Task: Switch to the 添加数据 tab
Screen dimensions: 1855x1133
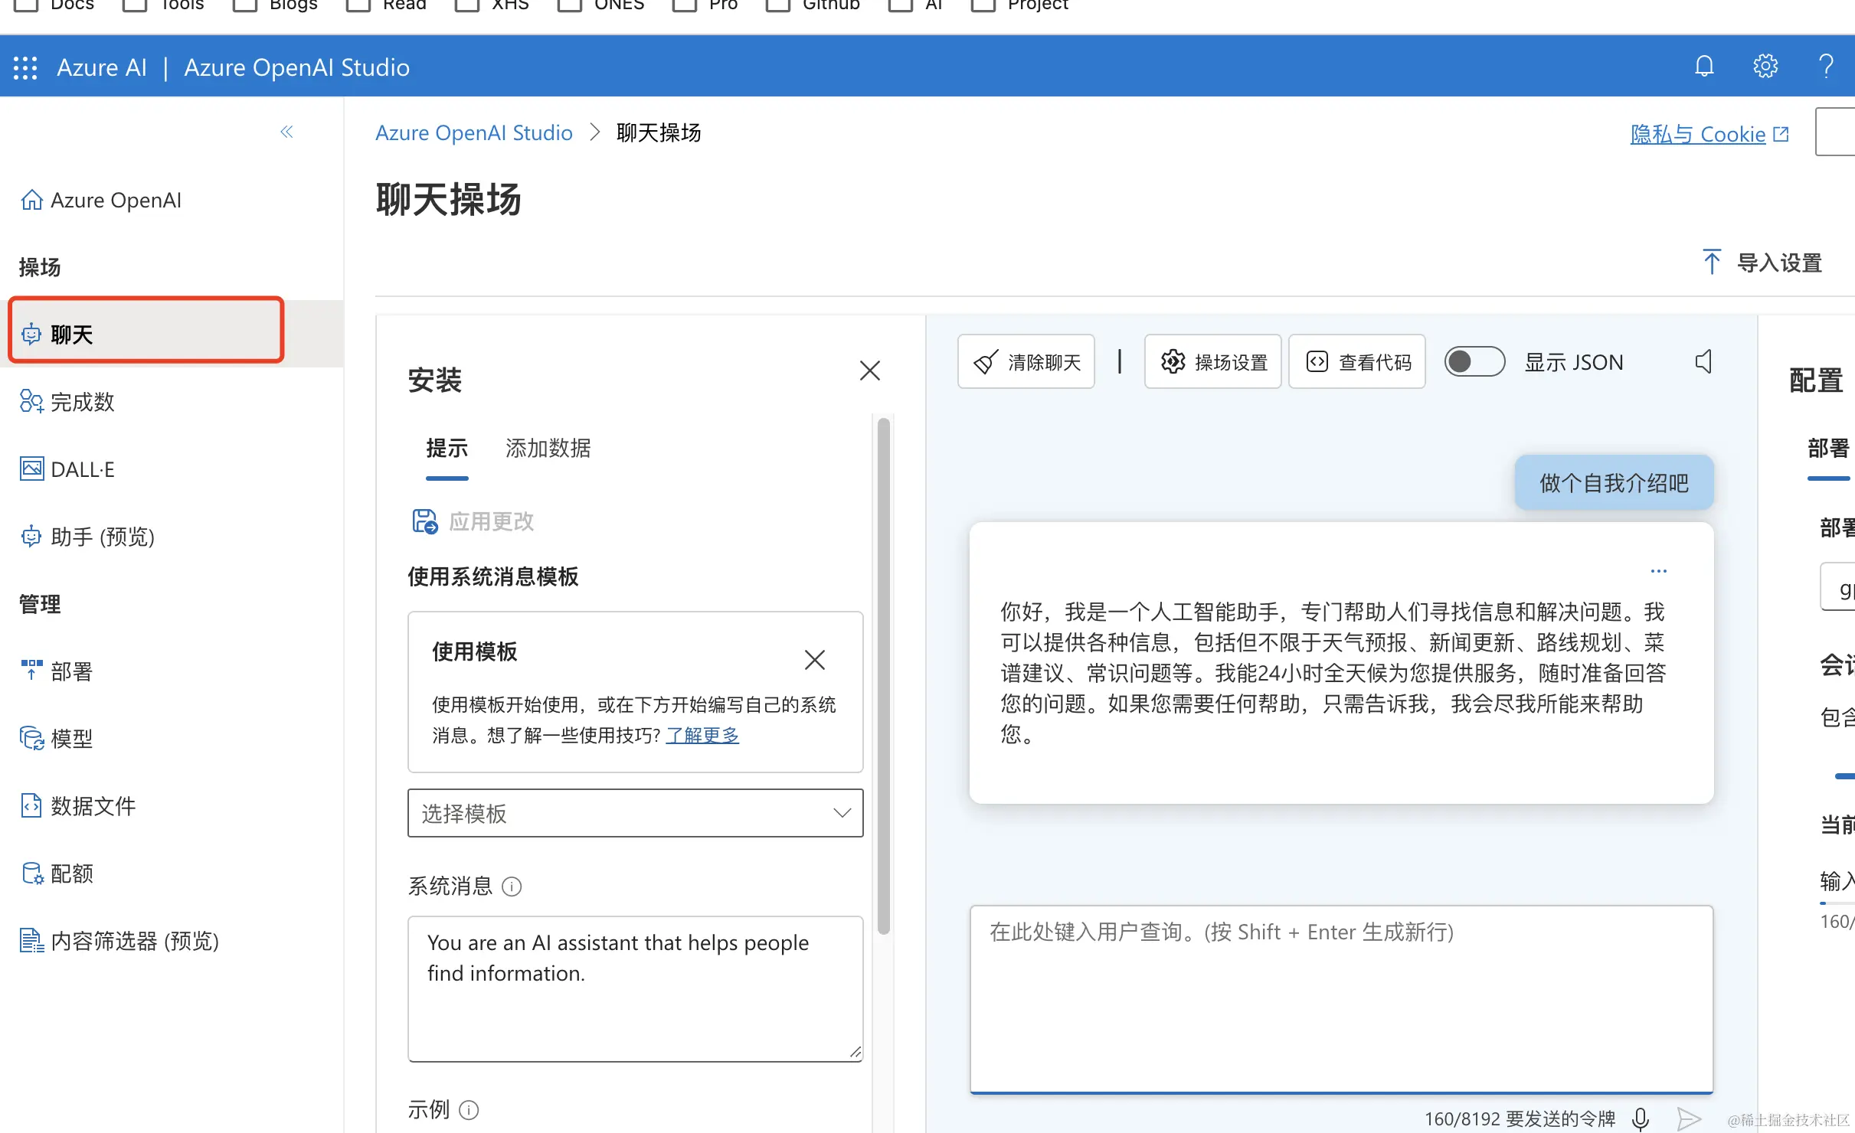Action: pyautogui.click(x=548, y=448)
